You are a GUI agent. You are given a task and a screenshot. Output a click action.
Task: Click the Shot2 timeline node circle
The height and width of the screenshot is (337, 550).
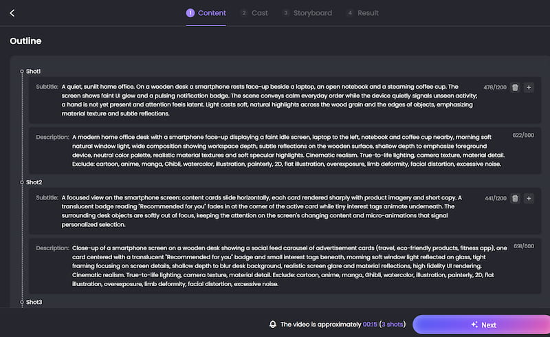pyautogui.click(x=22, y=182)
